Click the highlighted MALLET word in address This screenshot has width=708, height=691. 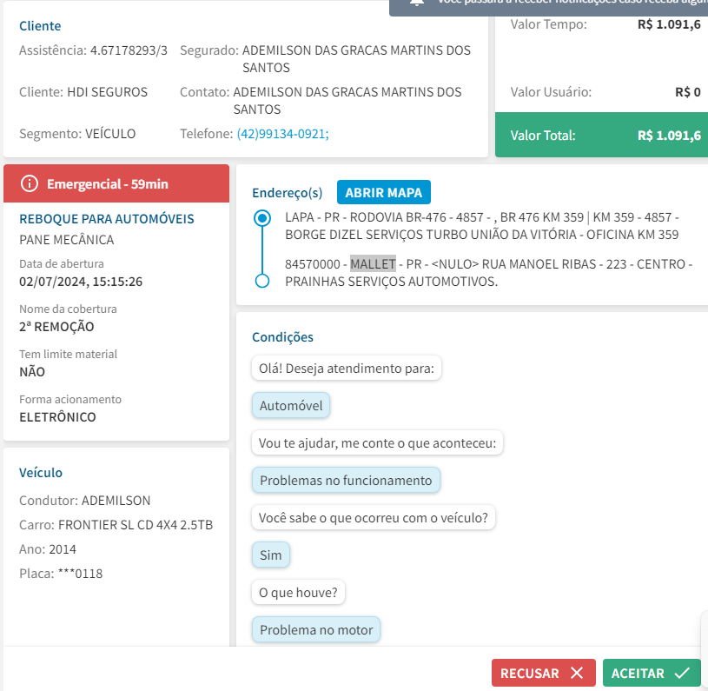(373, 263)
